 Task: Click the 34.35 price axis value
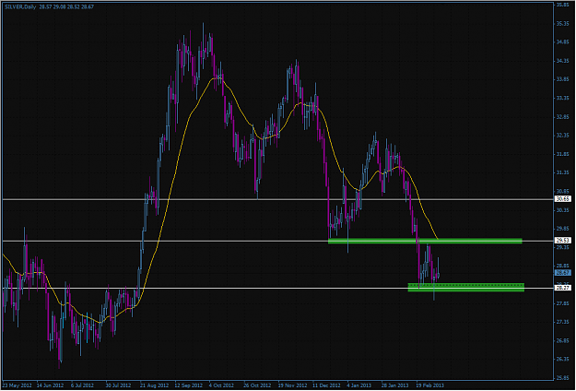click(x=563, y=61)
